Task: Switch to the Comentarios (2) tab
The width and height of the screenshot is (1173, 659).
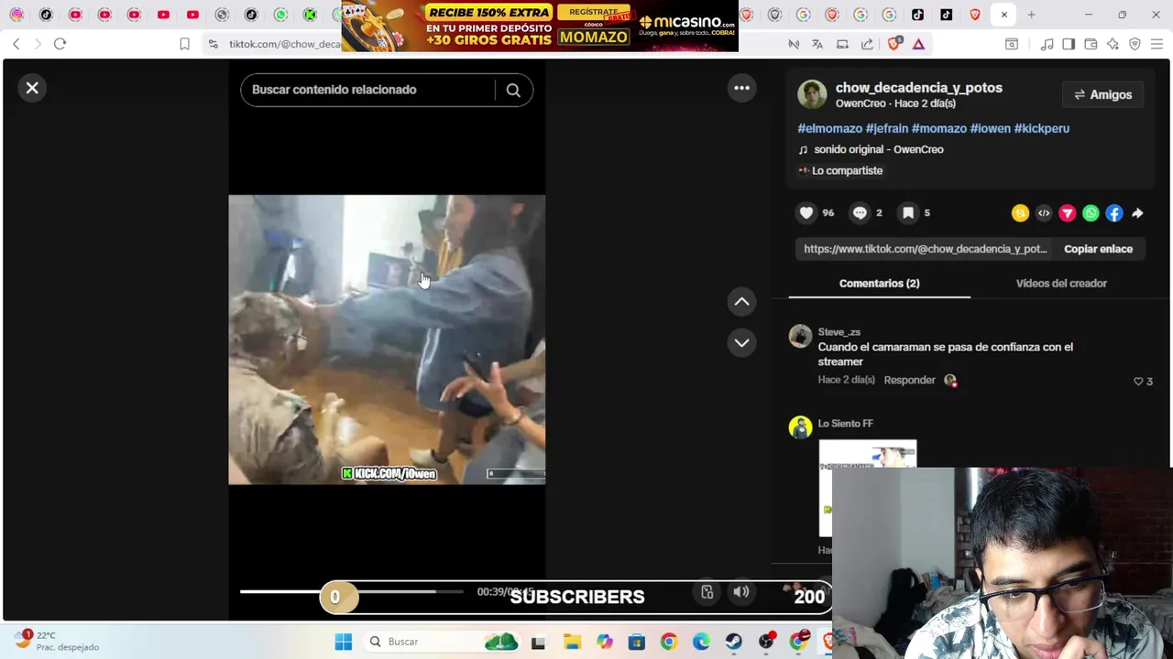Action: point(879,283)
